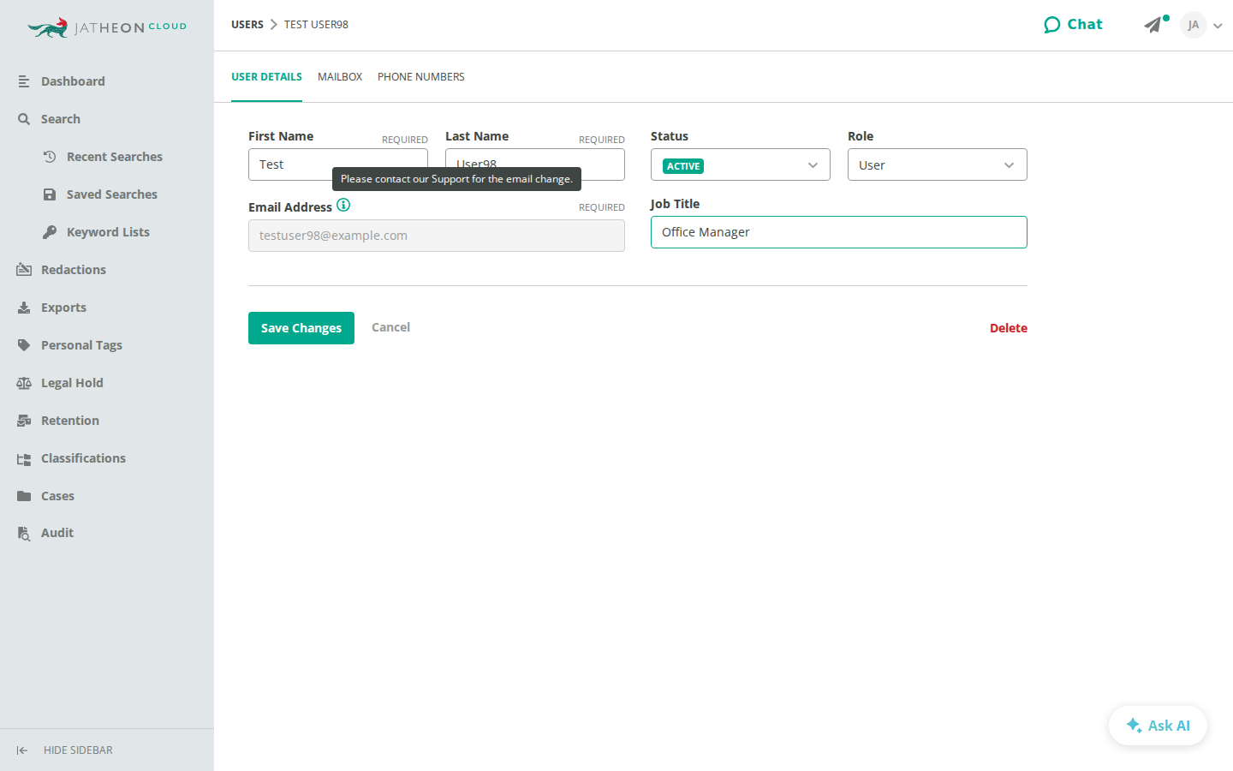Open the Ask AI assistant
Viewport: 1233px width, 771px height.
click(x=1158, y=726)
